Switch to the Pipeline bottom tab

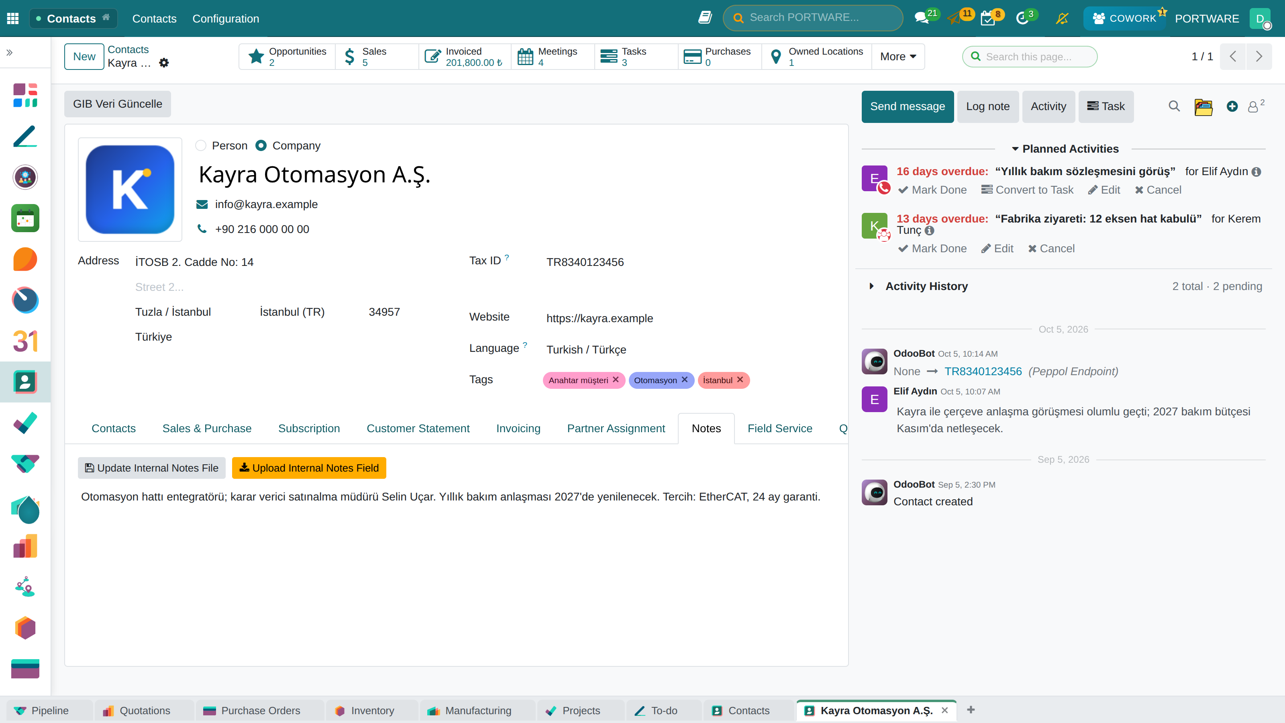point(49,711)
